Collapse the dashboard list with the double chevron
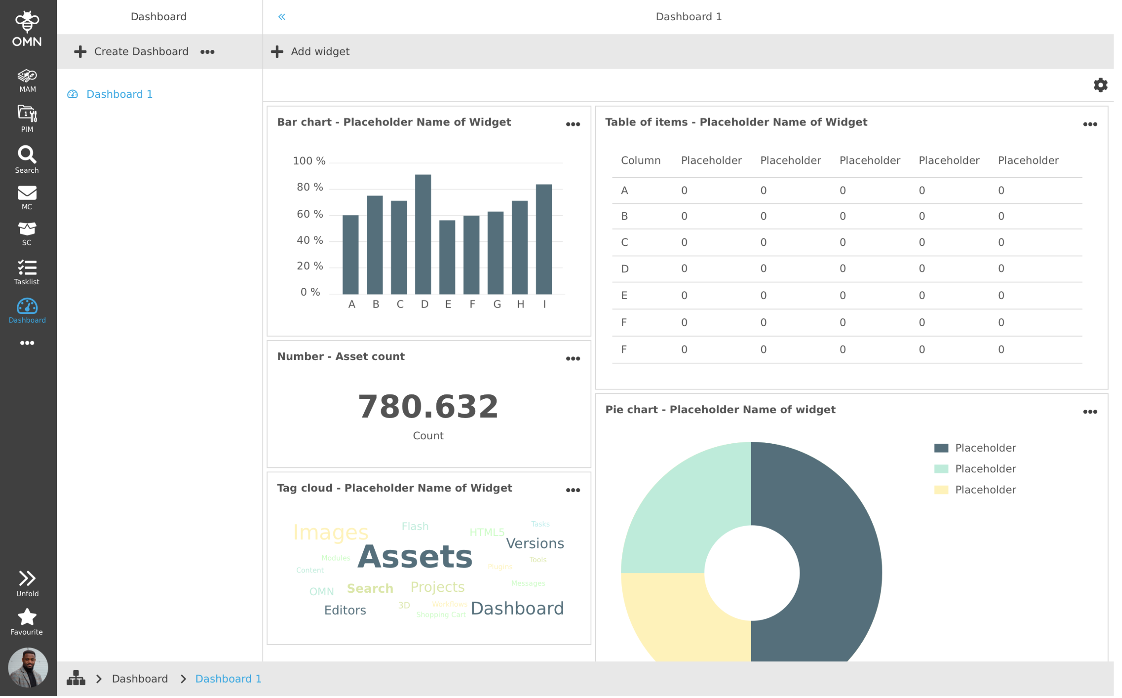1122x698 pixels. (x=282, y=16)
